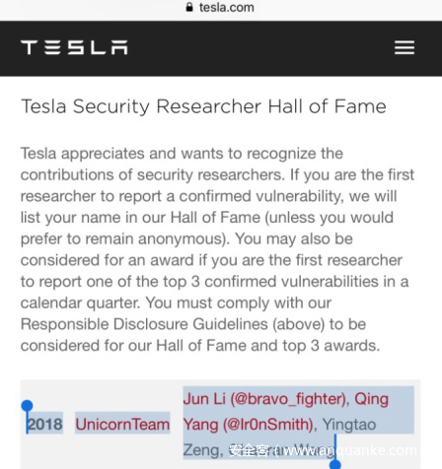The width and height of the screenshot is (442, 469).
Task: Select the tesla.com address text
Action: 227,7
